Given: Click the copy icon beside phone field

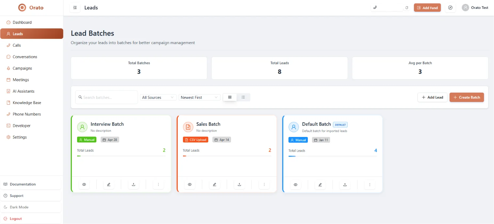Looking at the screenshot, I should [x=407, y=7].
